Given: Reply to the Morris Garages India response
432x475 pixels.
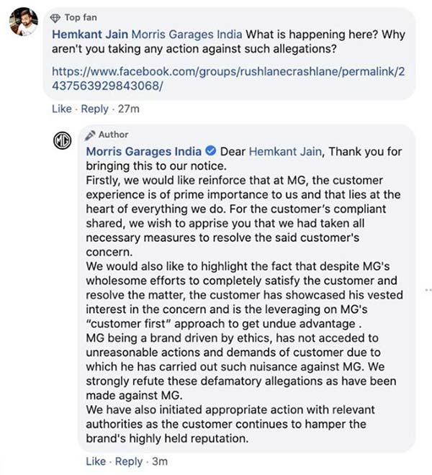Looking at the screenshot, I should pos(129,461).
